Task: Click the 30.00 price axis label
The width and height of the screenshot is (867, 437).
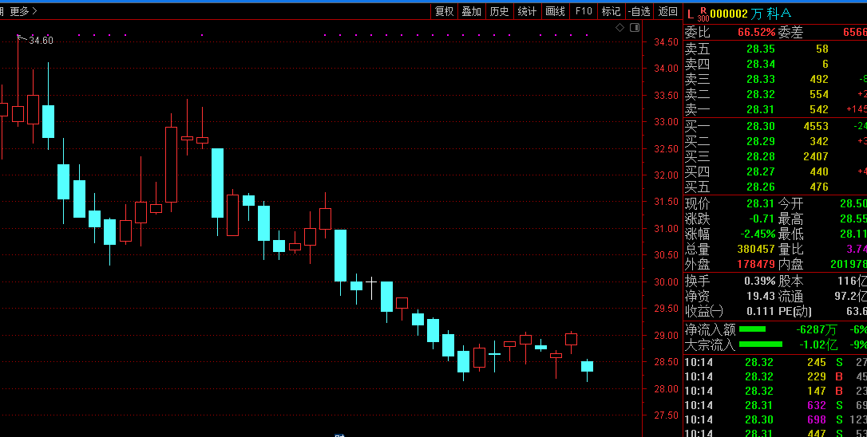Action: [x=666, y=282]
